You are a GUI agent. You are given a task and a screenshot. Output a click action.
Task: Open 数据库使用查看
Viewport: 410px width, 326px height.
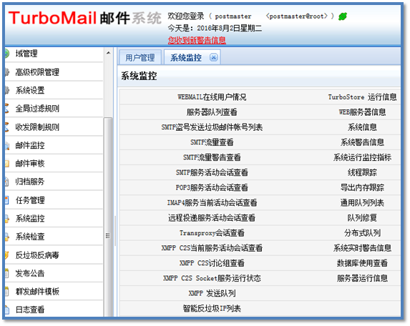362,263
